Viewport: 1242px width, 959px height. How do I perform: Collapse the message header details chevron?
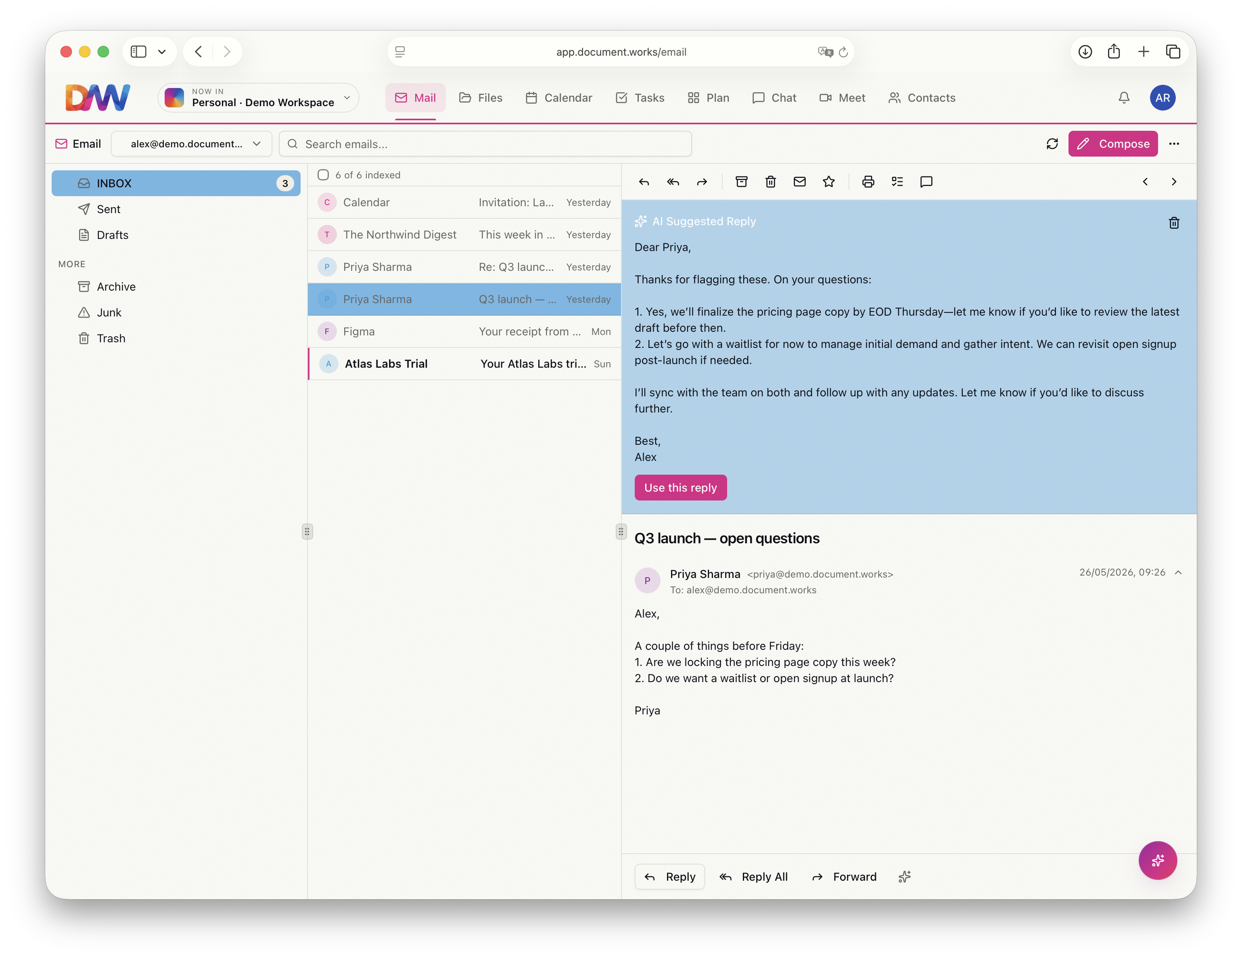point(1178,572)
